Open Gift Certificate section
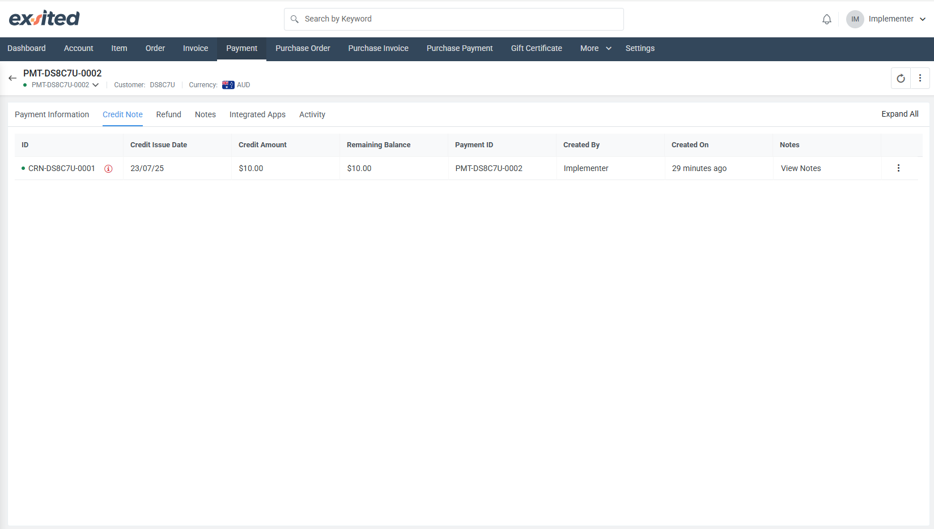The height and width of the screenshot is (529, 934). pos(536,49)
